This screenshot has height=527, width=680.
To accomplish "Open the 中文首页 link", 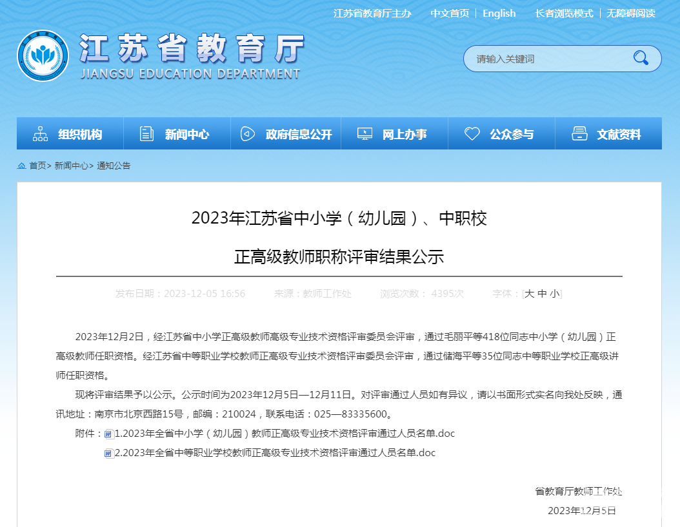I will point(450,14).
